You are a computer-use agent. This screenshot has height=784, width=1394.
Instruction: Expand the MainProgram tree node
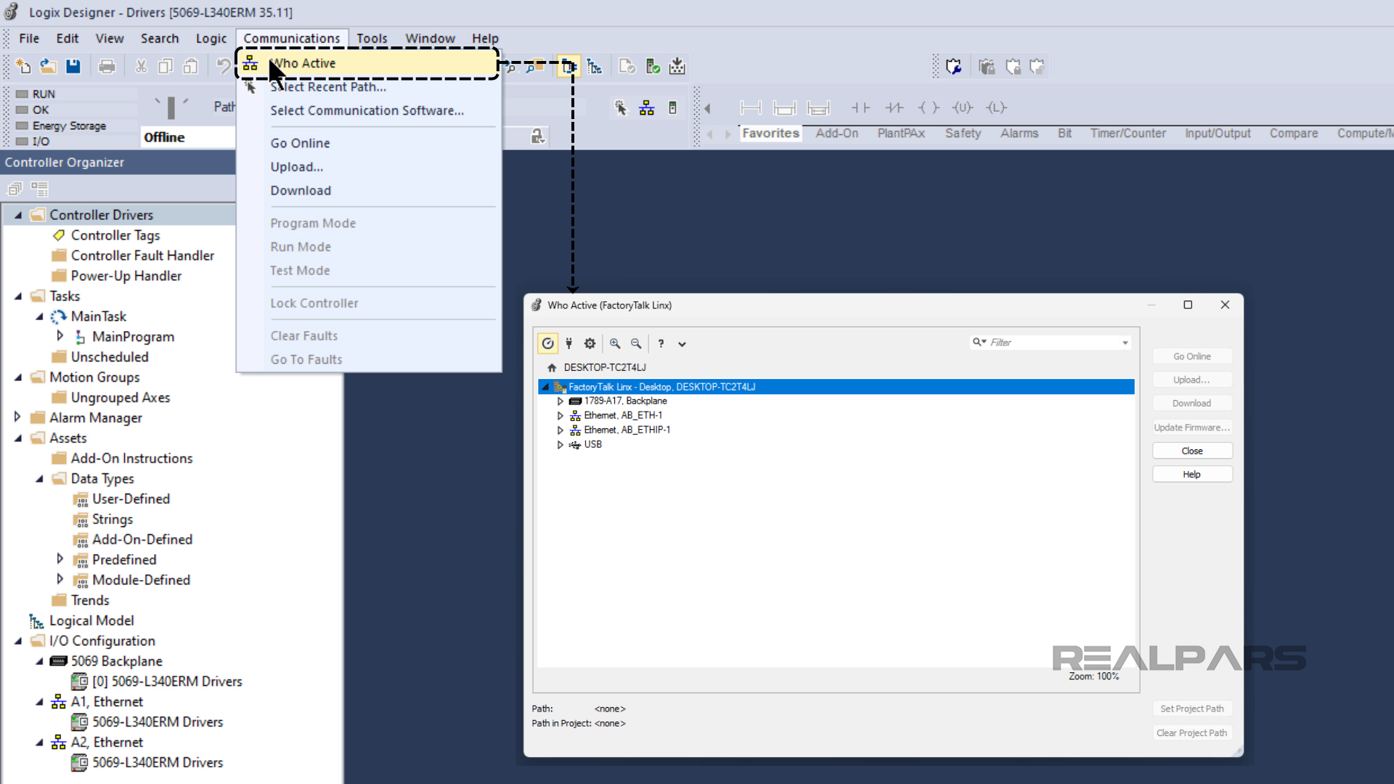60,336
